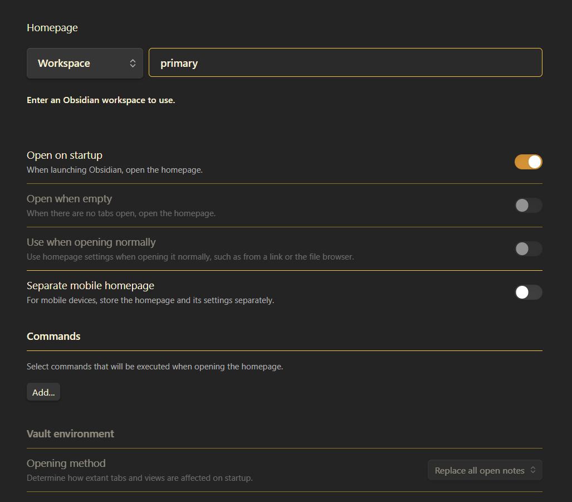Viewport: 572px width, 502px height.
Task: Click the up-down chevron icon beside Workspace
Action: [x=133, y=63]
